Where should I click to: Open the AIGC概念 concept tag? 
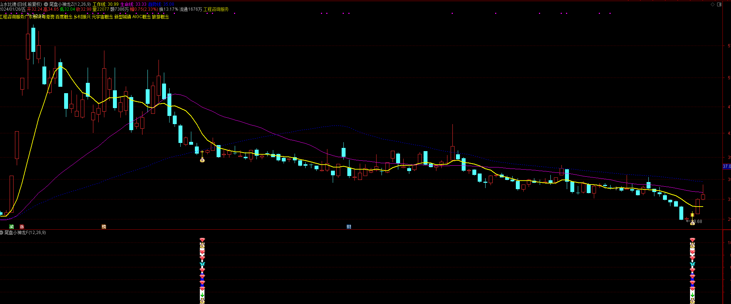pyautogui.click(x=141, y=17)
